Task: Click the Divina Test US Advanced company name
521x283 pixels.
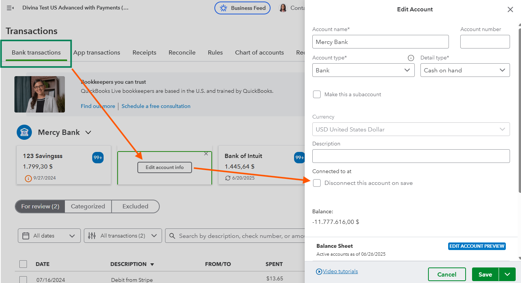Action: tap(76, 8)
